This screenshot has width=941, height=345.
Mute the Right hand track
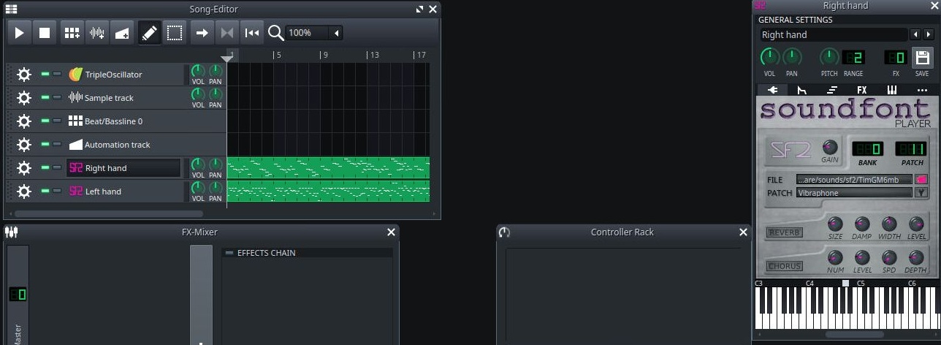tap(45, 167)
